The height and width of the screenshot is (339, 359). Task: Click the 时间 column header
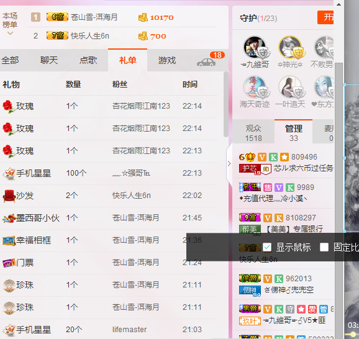190,84
